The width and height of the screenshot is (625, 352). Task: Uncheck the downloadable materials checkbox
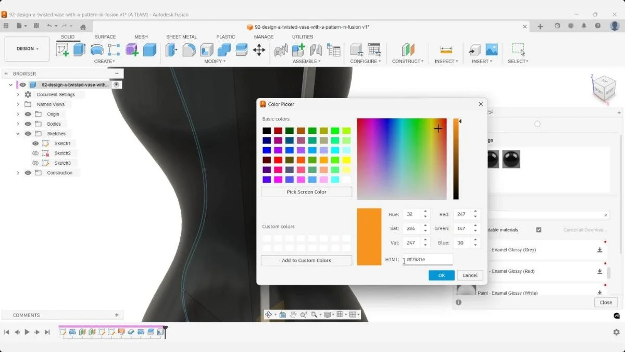tap(539, 229)
